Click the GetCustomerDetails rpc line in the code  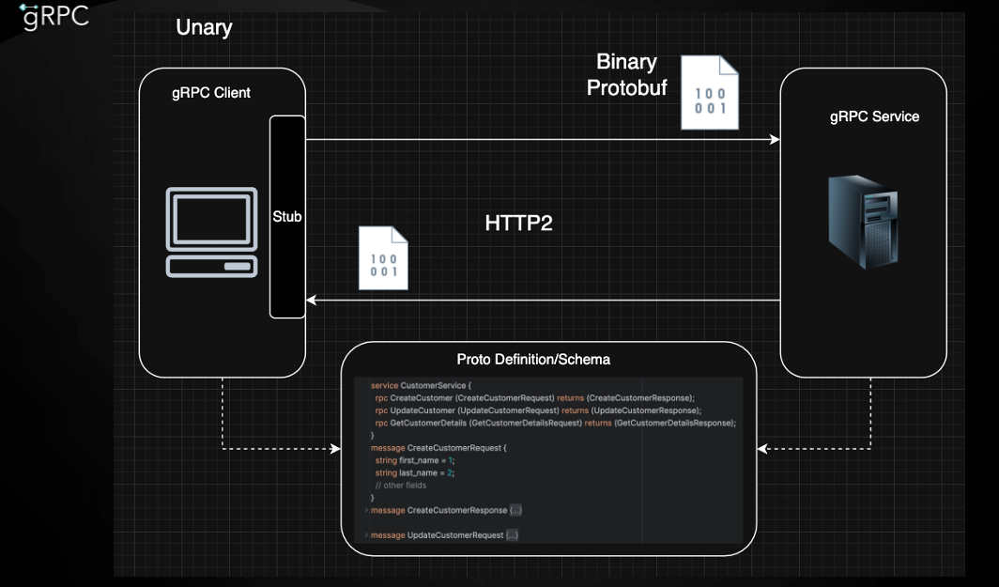pos(554,423)
